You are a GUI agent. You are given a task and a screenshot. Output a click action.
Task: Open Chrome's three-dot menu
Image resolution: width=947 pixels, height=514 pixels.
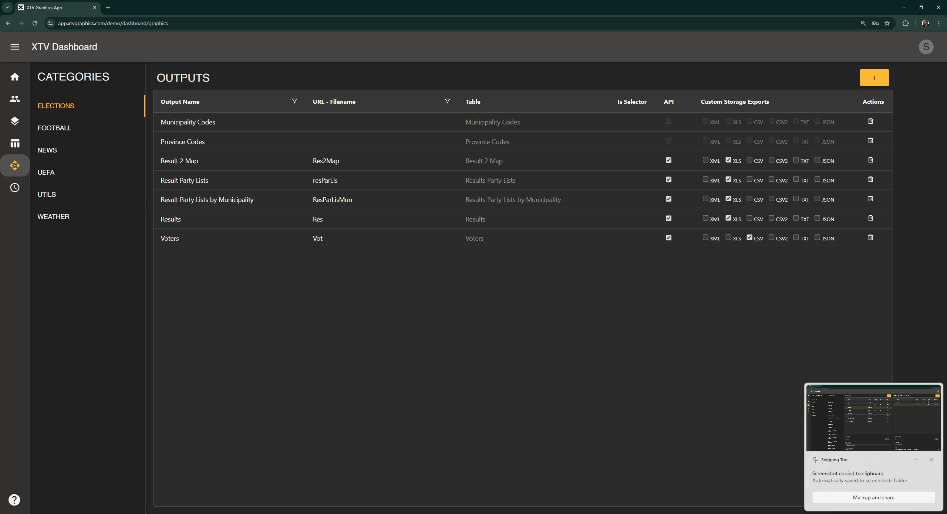pyautogui.click(x=938, y=23)
